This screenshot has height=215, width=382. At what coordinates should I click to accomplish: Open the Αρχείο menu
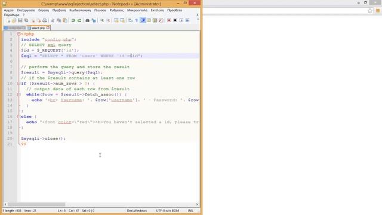pyautogui.click(x=9, y=10)
